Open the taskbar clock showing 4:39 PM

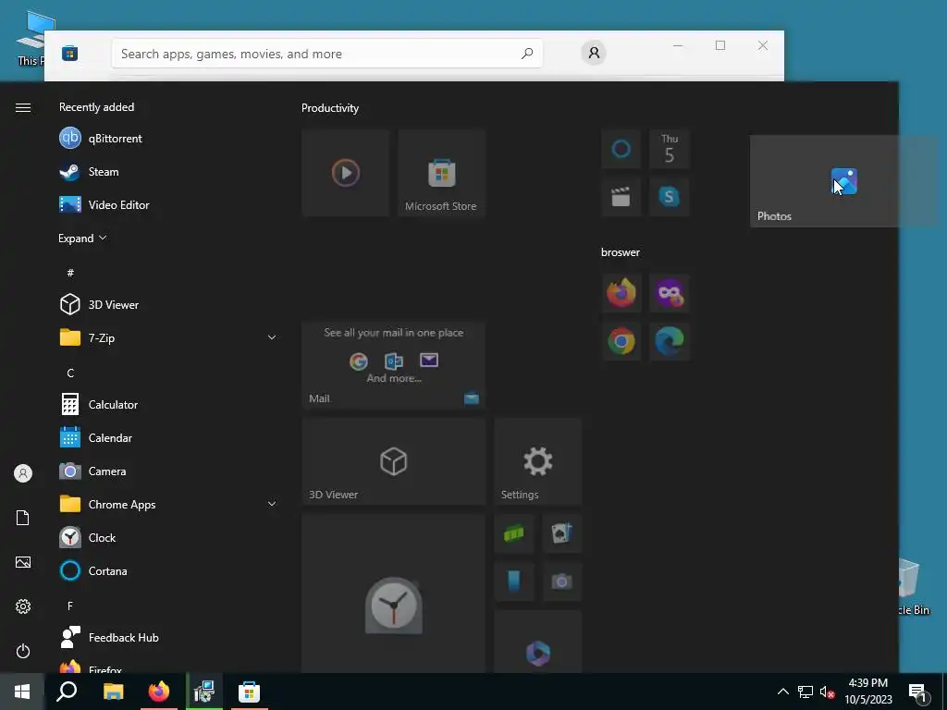click(867, 692)
